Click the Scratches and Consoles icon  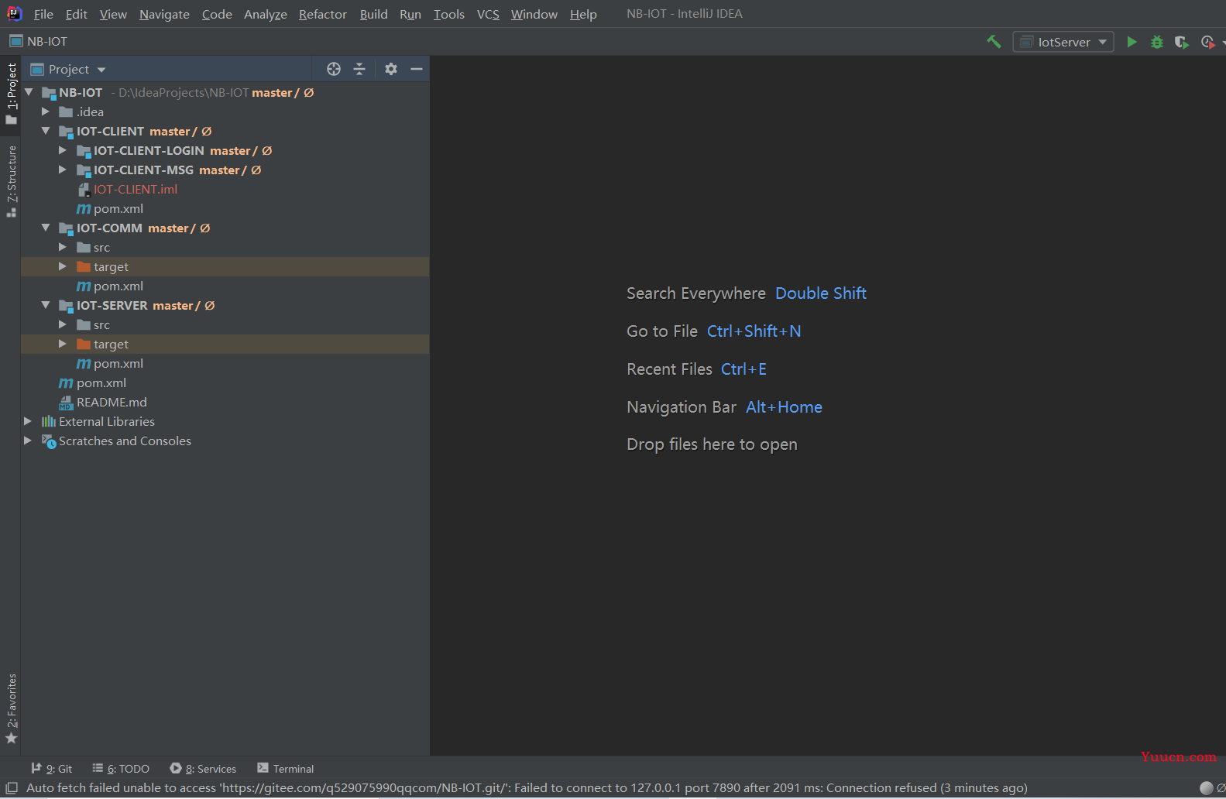point(49,441)
